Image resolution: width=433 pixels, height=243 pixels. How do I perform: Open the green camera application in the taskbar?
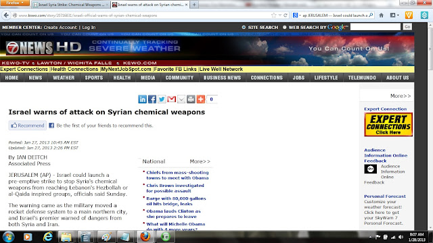165,237
